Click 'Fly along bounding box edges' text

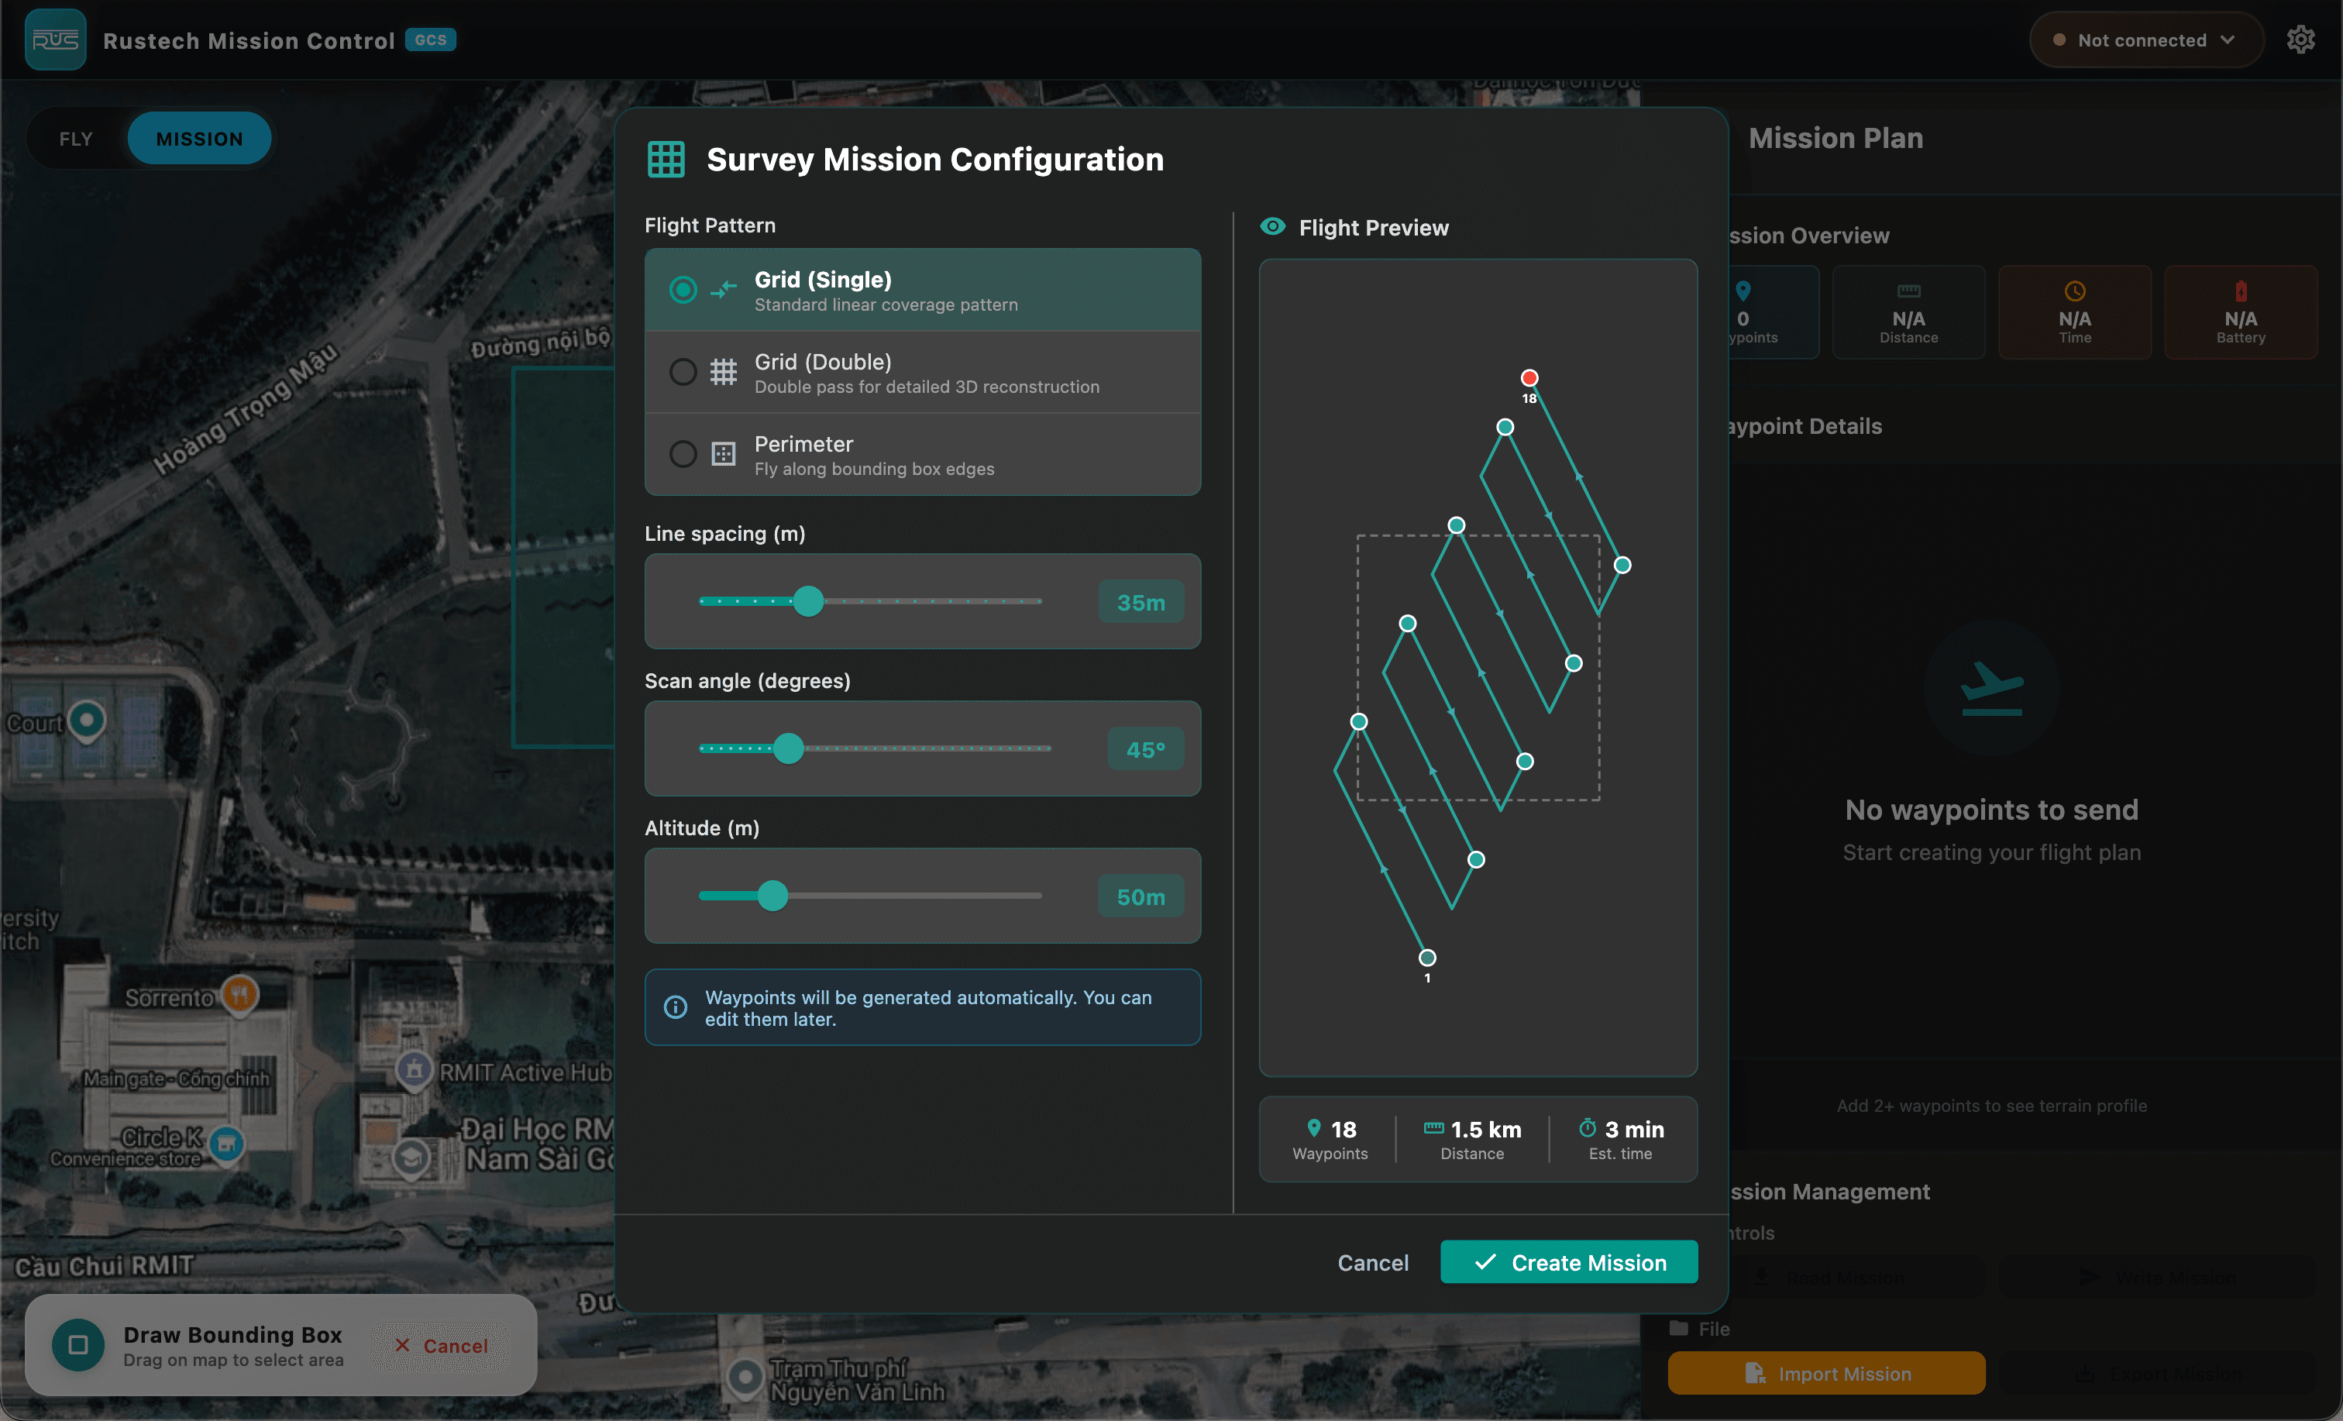click(x=874, y=468)
